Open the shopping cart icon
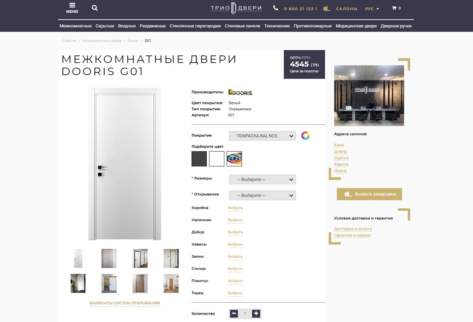Viewport: 473px width, 322px height. [394, 8]
